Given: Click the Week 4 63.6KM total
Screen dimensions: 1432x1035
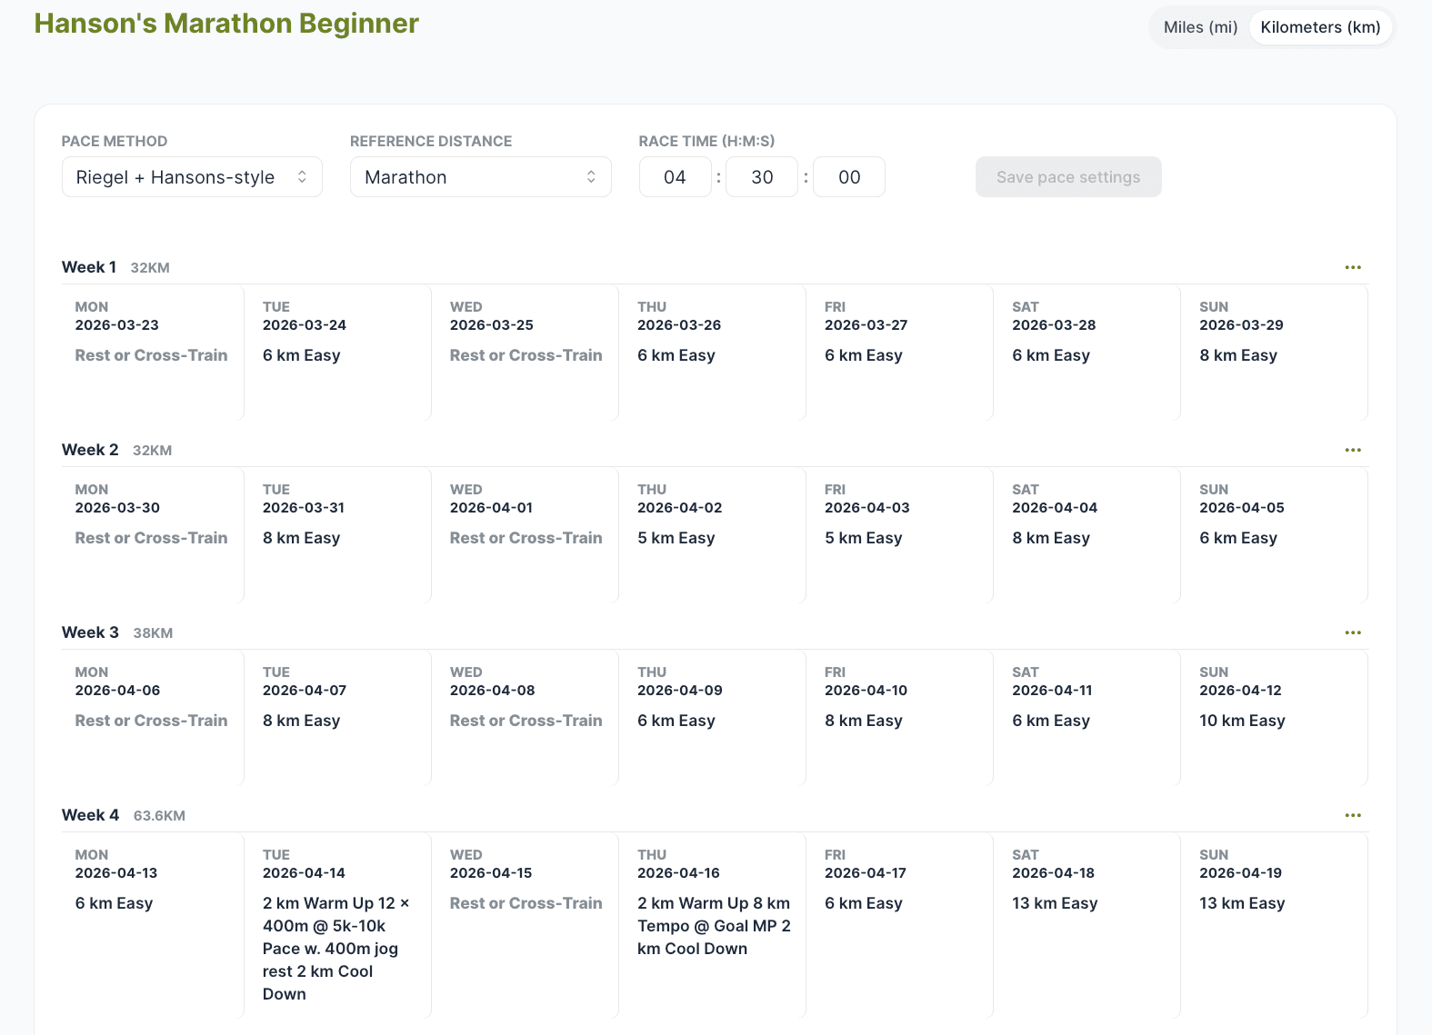Looking at the screenshot, I should click(159, 816).
